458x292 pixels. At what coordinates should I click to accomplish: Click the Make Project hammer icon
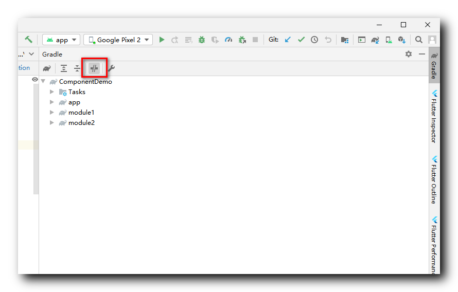point(28,40)
